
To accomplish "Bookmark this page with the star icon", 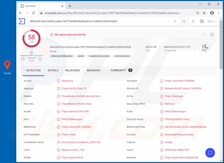I will click(204, 13).
